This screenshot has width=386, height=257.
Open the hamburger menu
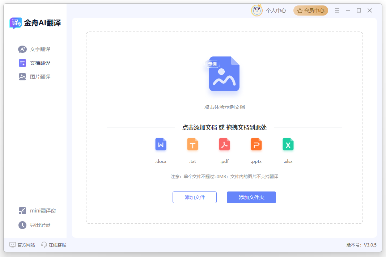pos(337,10)
